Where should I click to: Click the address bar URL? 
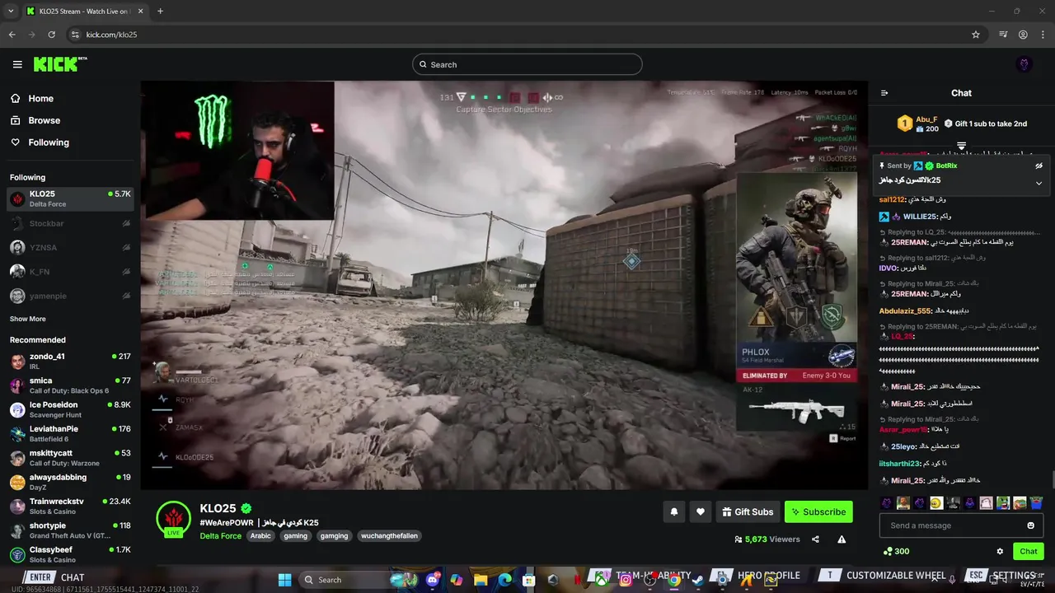[111, 35]
